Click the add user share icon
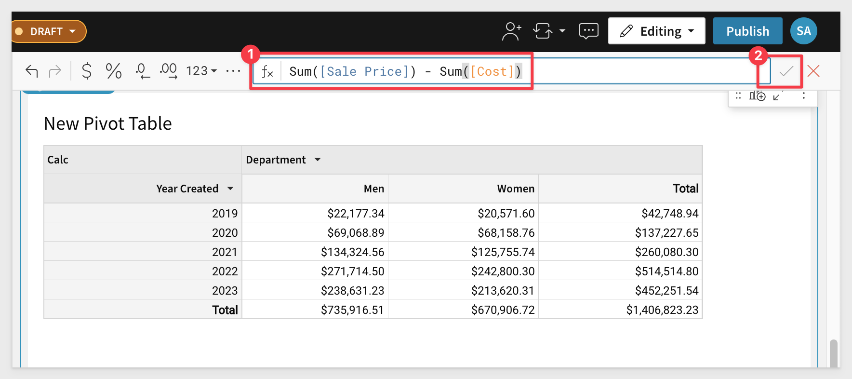Screen dimensions: 852x379 [x=511, y=31]
